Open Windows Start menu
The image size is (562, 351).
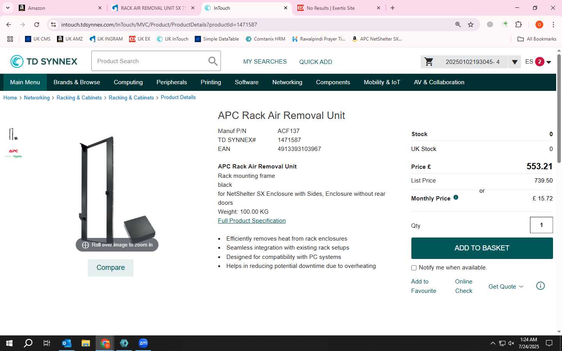(x=9, y=343)
